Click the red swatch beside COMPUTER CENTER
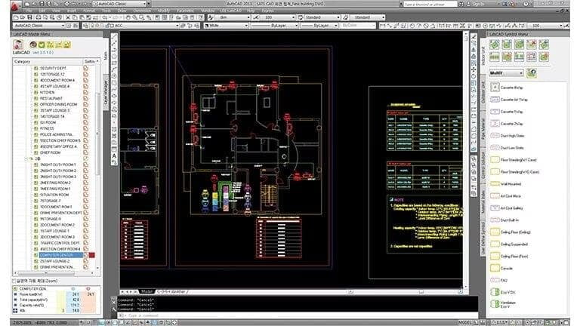Screen dimensions: 580x326 pyautogui.click(x=93, y=255)
